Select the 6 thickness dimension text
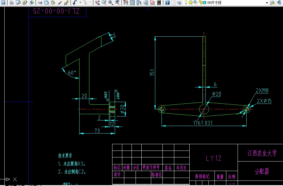 click(215, 84)
